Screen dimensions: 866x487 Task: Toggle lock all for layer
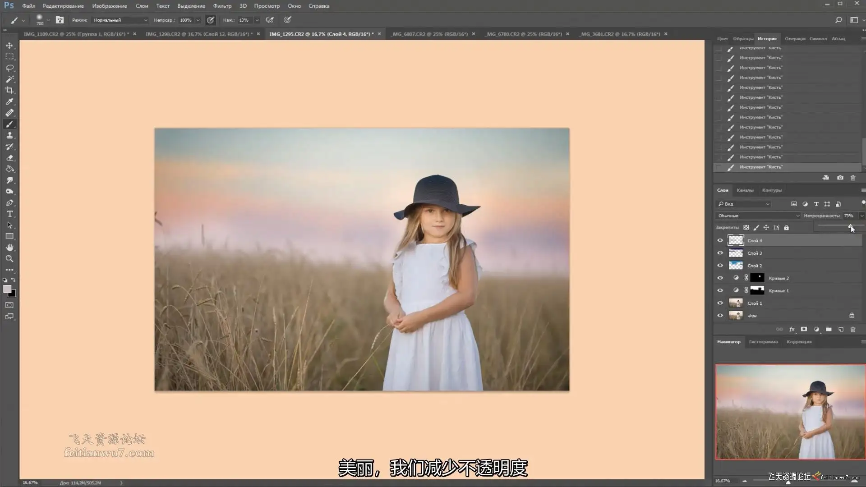786,228
